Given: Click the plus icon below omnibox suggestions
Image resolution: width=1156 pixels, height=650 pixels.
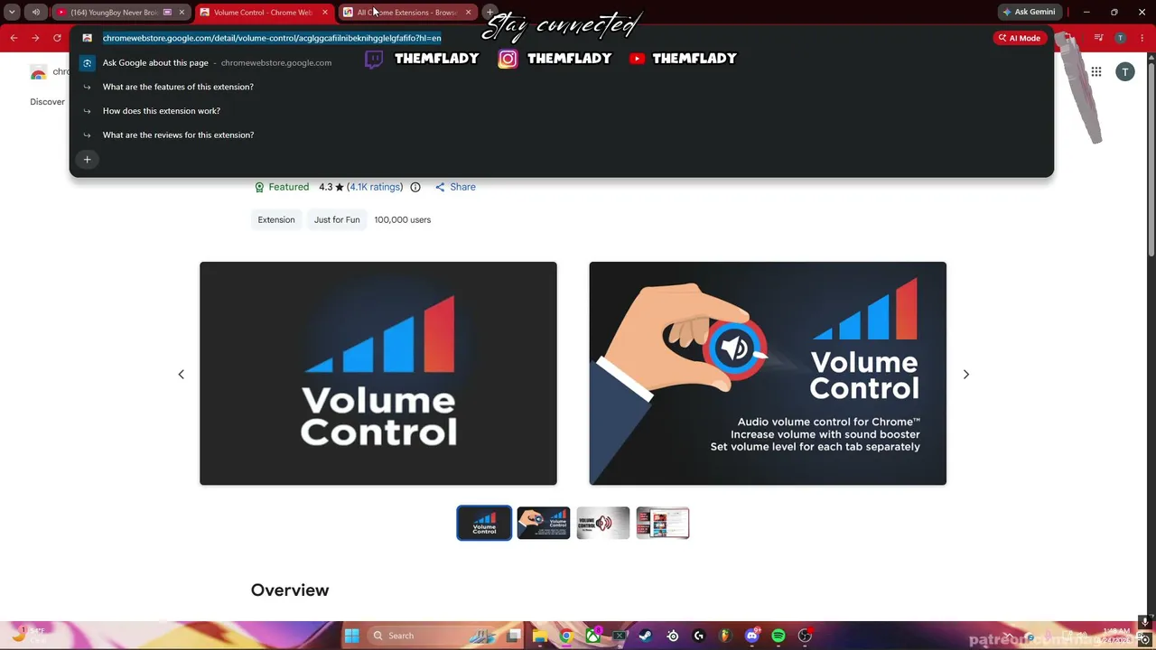Looking at the screenshot, I should (x=88, y=160).
